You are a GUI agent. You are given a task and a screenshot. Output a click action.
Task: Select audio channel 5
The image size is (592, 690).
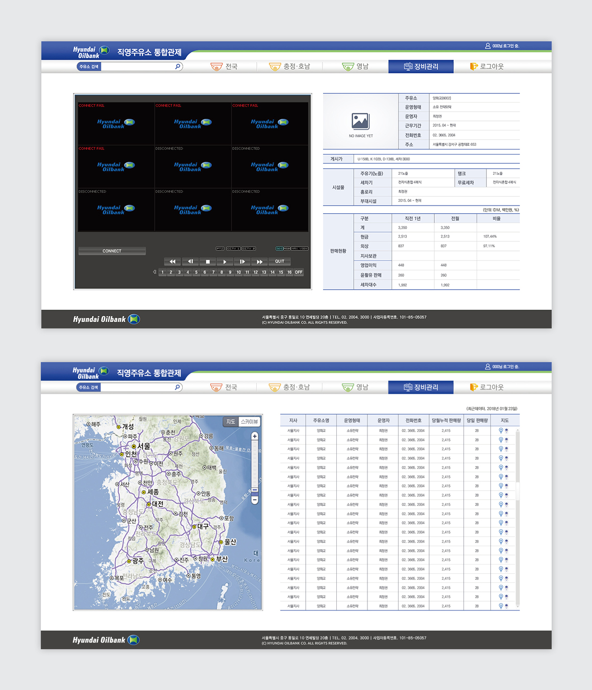(x=196, y=272)
